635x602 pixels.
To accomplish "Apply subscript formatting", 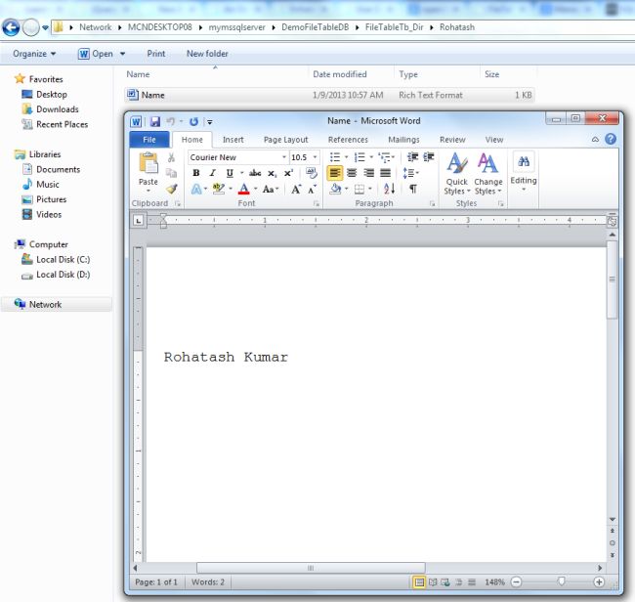I will (x=273, y=173).
